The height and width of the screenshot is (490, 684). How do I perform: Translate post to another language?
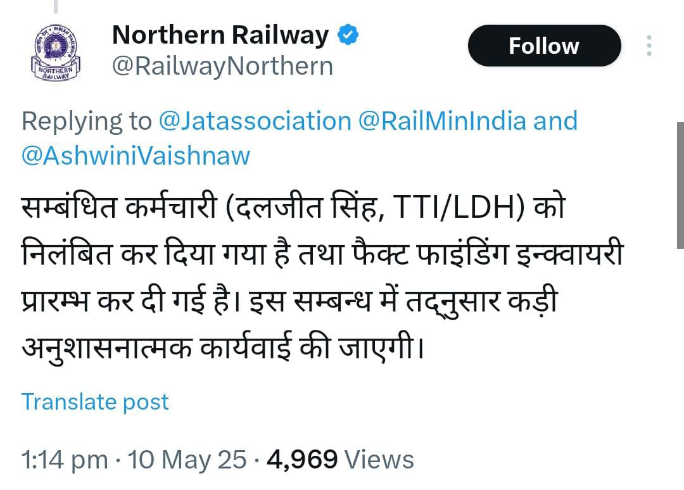click(95, 401)
